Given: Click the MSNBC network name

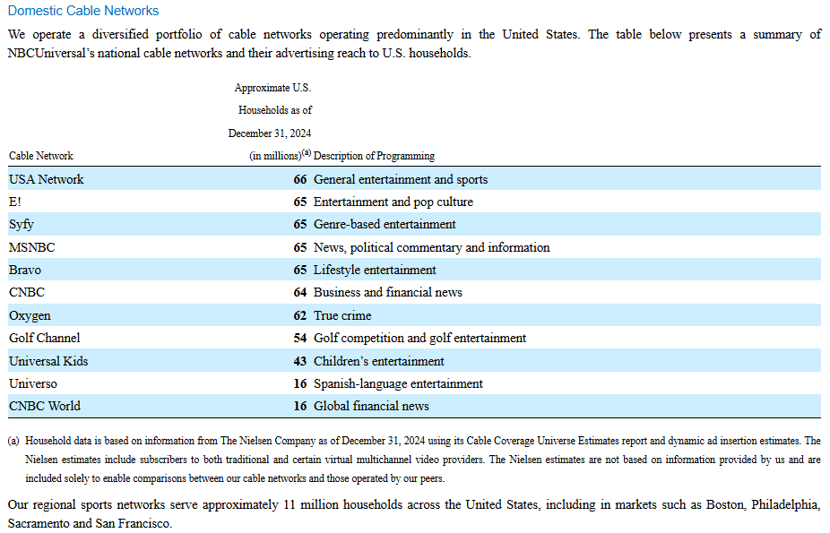Looking at the screenshot, I should [31, 247].
